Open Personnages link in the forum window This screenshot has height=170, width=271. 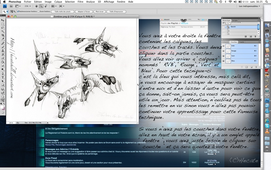(52, 140)
